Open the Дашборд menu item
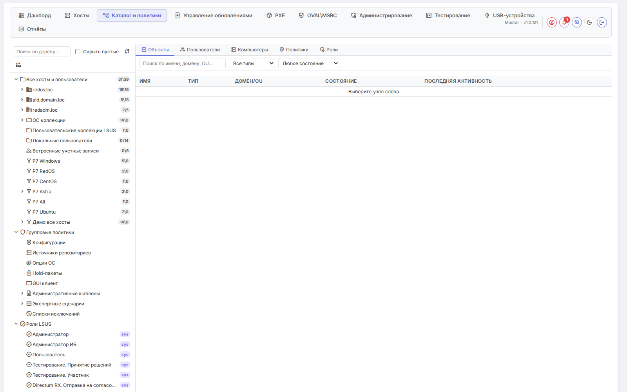 point(35,15)
